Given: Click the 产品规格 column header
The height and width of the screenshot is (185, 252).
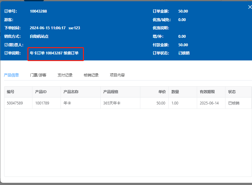Looking at the screenshot, I should pyautogui.click(x=111, y=92).
